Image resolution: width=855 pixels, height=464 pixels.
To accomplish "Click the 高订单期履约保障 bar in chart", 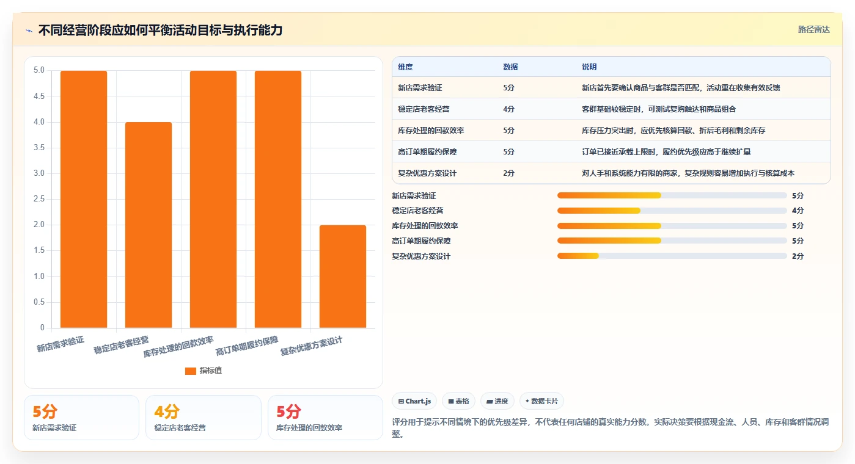I will pyautogui.click(x=278, y=199).
